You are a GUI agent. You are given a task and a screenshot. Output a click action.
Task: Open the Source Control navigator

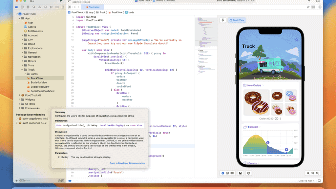click(22, 7)
